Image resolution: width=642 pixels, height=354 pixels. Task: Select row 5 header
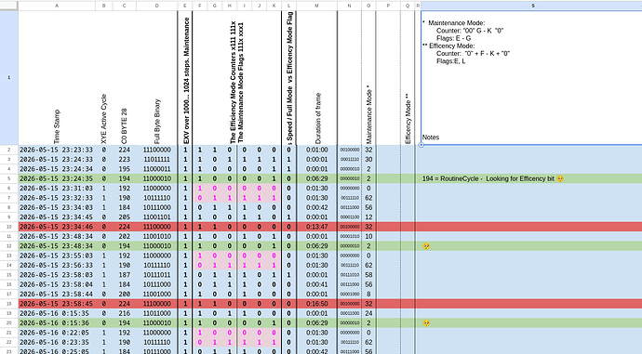tap(9, 178)
